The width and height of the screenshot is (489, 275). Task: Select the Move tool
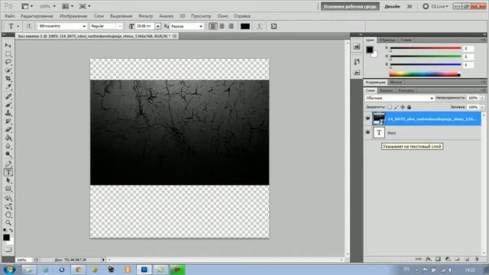click(x=8, y=46)
